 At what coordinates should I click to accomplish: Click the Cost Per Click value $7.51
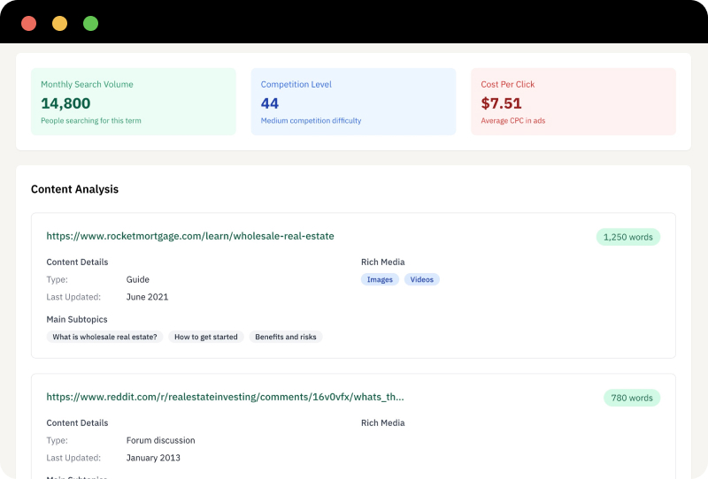click(501, 103)
